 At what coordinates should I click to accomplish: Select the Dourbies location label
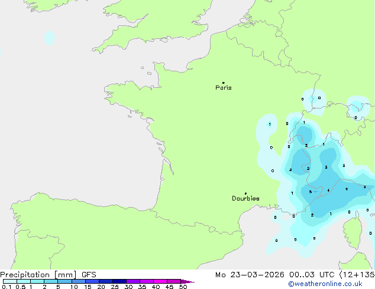(x=245, y=198)
